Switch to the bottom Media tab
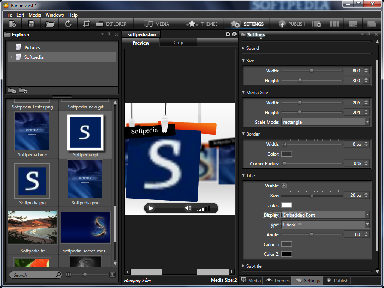 pyautogui.click(x=251, y=280)
